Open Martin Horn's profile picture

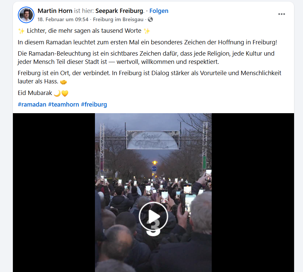(x=26, y=15)
